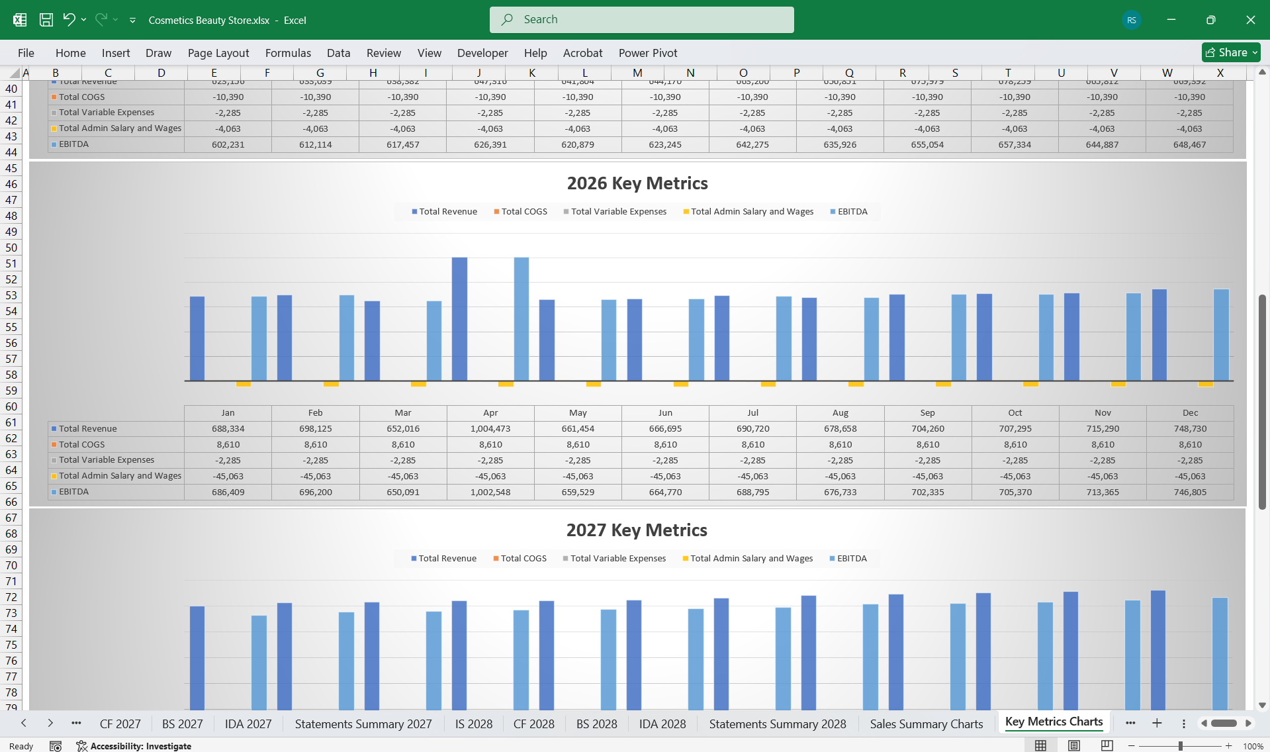Open the Acrobat ribbon tab
The image size is (1270, 752).
[x=582, y=53]
